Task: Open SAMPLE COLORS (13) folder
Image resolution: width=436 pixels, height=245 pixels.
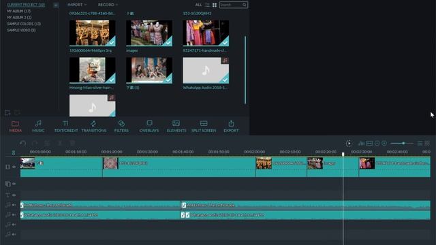Action: 24,24
